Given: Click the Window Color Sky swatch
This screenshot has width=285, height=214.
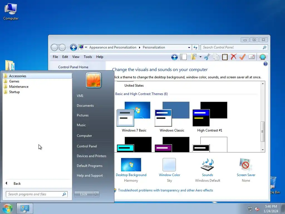Looking at the screenshot, I should pyautogui.click(x=169, y=164).
